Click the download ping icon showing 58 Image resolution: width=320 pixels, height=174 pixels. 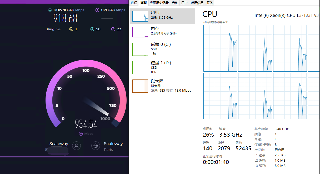(92, 29)
